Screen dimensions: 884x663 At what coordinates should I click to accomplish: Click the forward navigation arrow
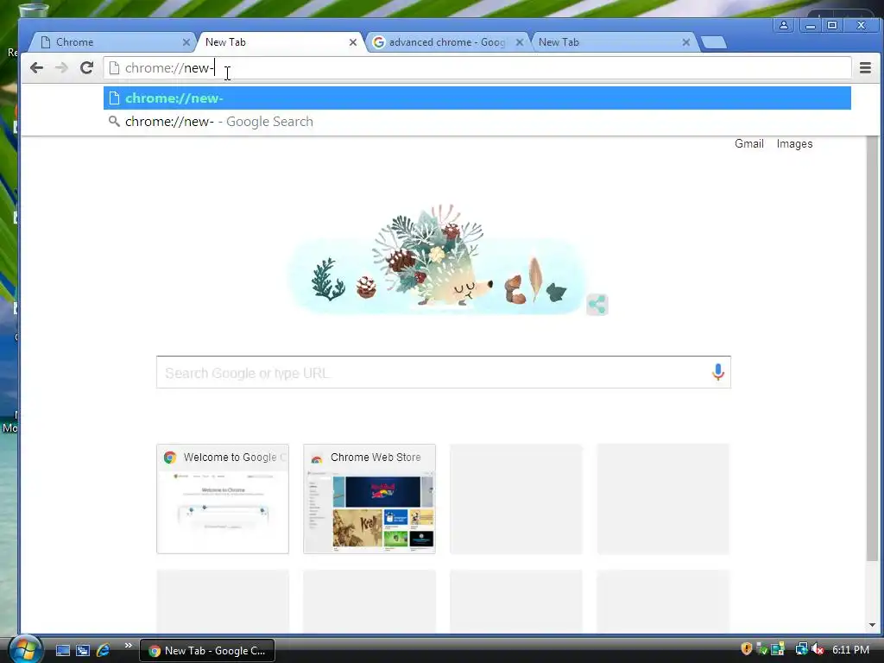(61, 68)
